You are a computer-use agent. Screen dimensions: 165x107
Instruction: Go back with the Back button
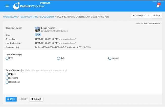click(x=157, y=16)
